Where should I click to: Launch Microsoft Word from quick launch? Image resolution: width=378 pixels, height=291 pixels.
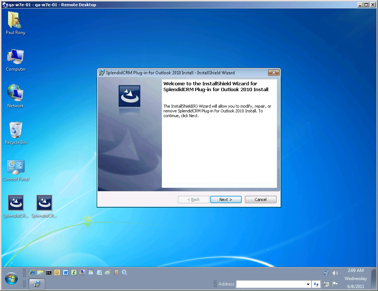pos(66,272)
